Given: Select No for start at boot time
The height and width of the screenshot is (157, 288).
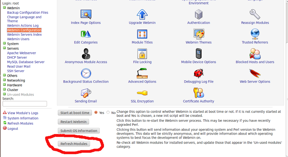Looking at the screenshot, I should [108, 112].
